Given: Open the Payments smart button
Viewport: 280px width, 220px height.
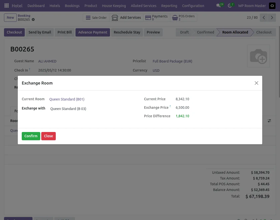Looking at the screenshot, I should (x=157, y=17).
